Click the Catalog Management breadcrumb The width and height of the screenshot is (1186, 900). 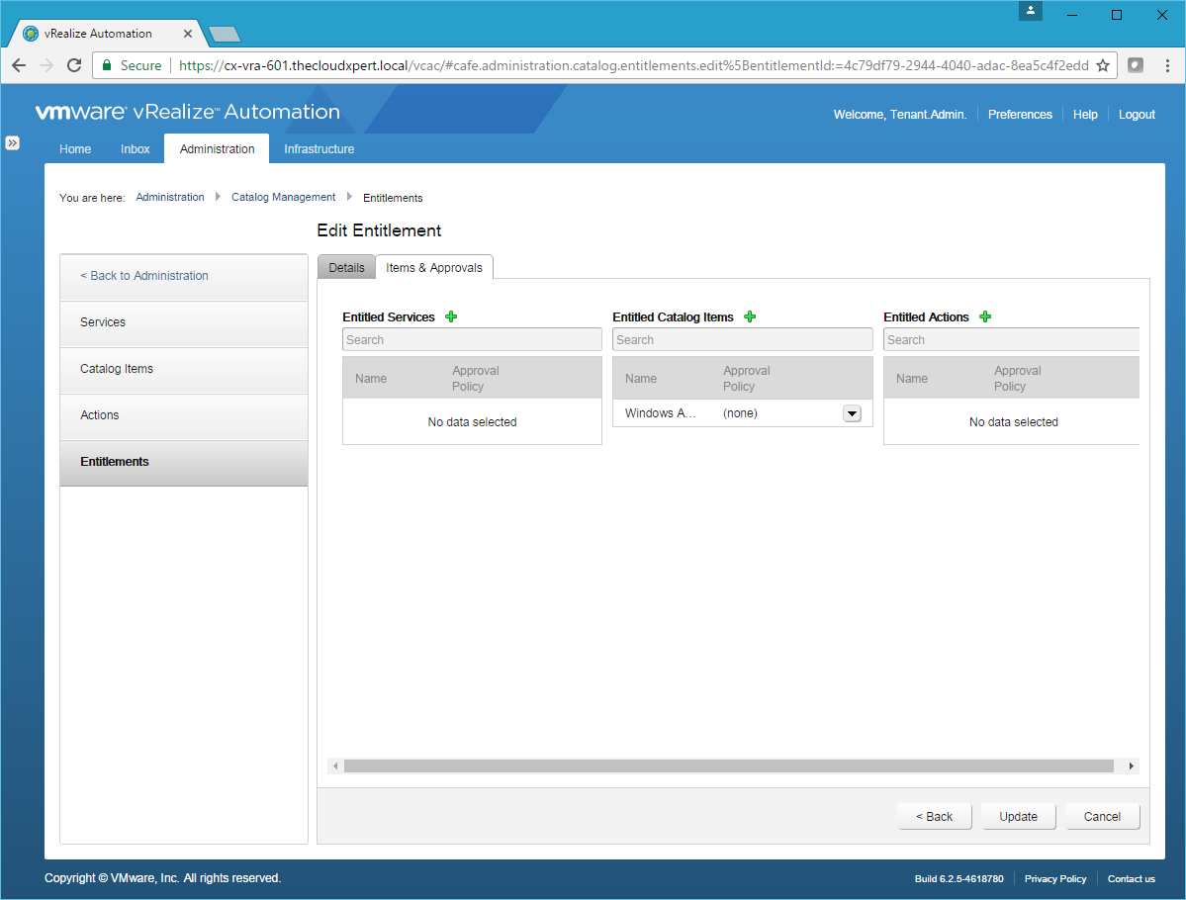tap(283, 198)
